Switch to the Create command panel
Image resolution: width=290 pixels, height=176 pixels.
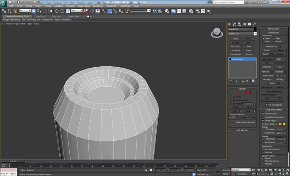(229, 24)
